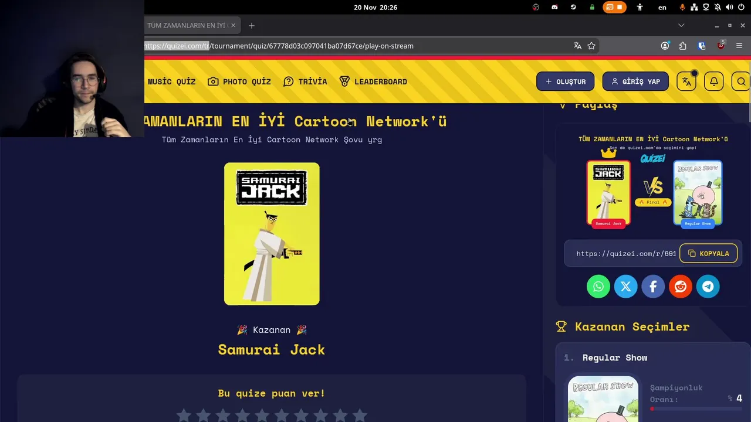Viewport: 751px width, 422px height.
Task: Click the KOPYALA copy button
Action: coord(708,254)
